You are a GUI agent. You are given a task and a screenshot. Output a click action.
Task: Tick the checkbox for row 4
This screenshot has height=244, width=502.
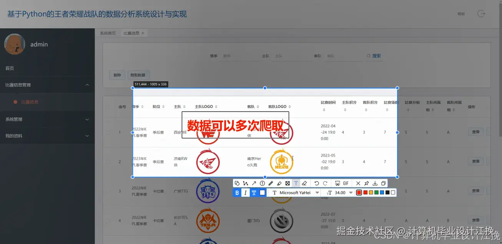108,221
